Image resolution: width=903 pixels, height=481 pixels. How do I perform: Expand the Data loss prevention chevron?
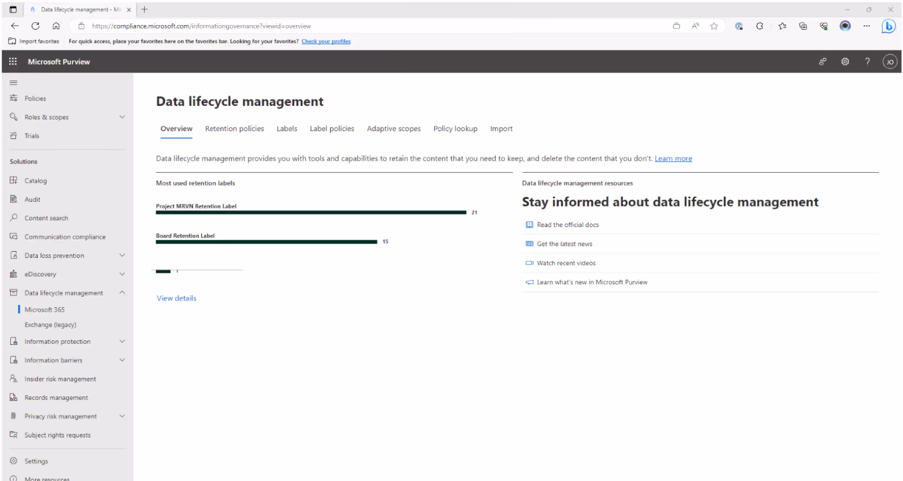click(122, 255)
